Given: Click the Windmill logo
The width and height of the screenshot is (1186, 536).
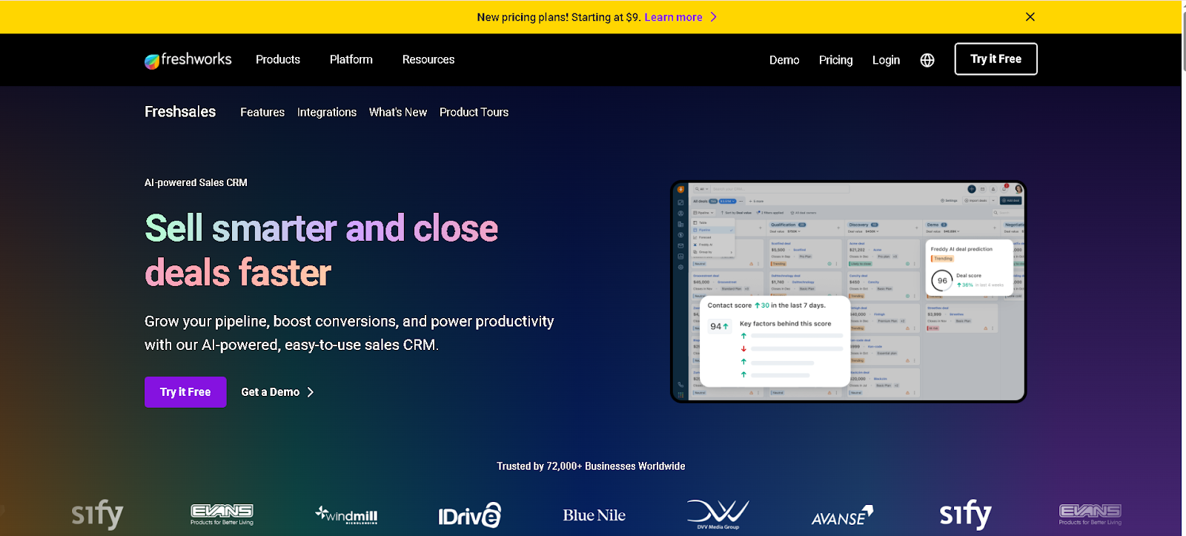Looking at the screenshot, I should pos(346,515).
